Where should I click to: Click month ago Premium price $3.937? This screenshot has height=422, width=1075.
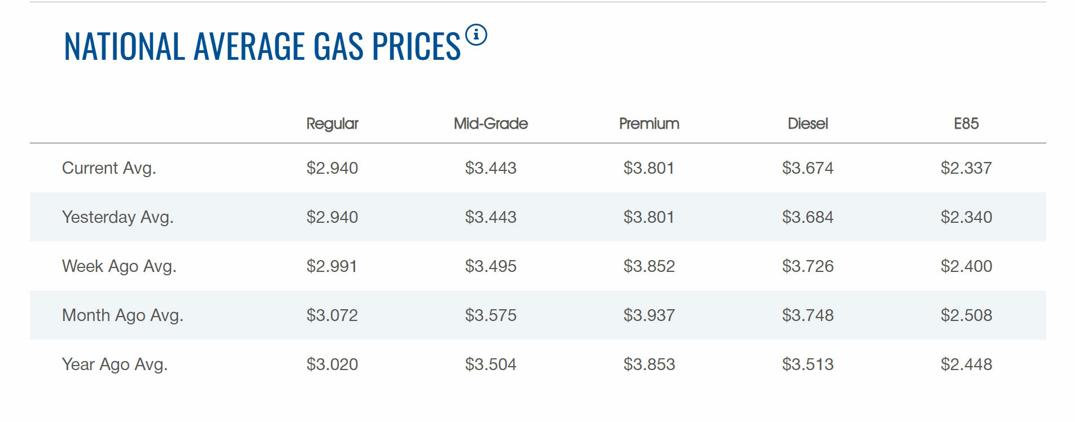649,315
